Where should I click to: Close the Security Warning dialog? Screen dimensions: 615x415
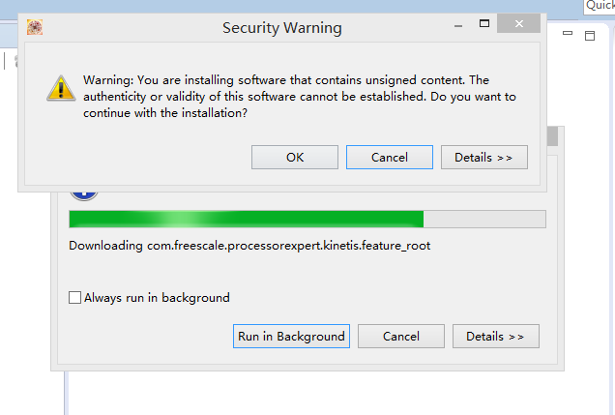pos(521,23)
